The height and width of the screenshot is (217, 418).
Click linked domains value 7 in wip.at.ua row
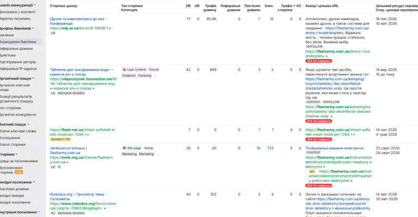259,19
